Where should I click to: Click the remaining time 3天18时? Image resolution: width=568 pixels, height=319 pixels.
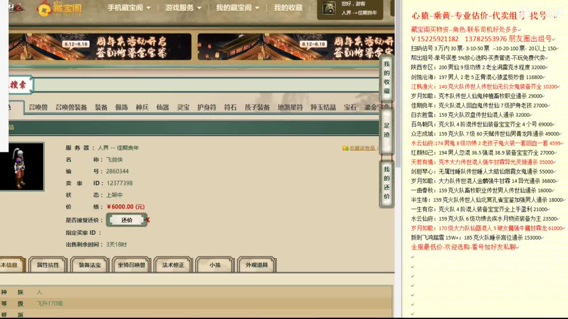pos(116,245)
